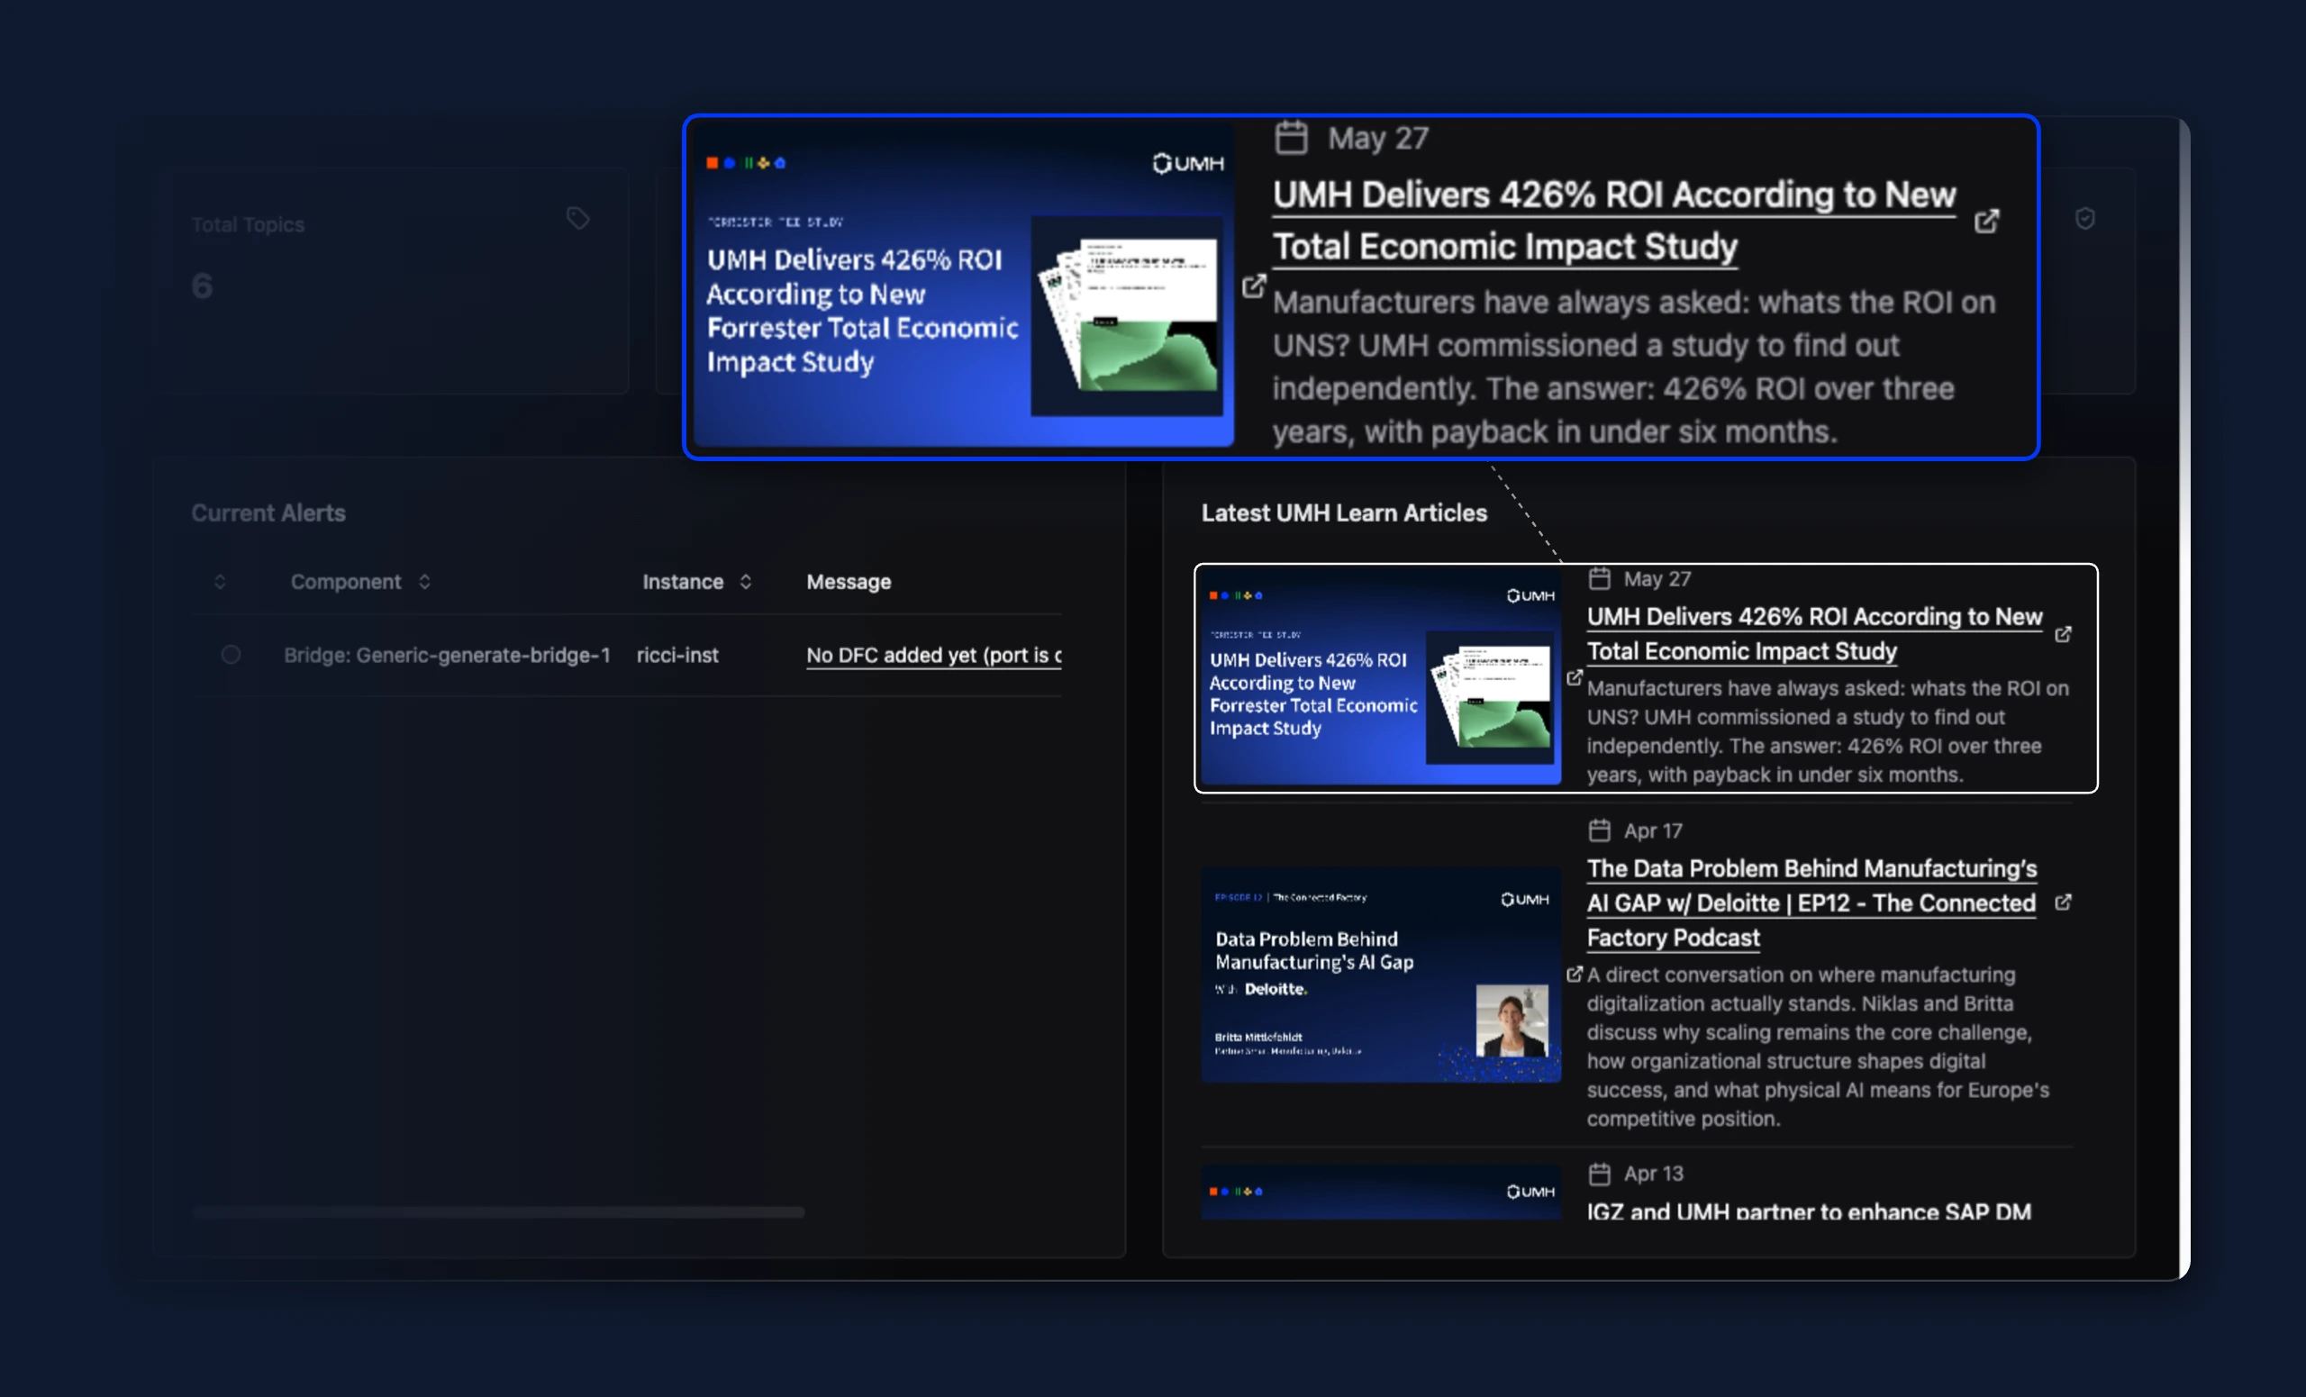Screen dimensions: 2306x1397
Task: Click the 'Manufacturers have always asked' description in the Latest UMH Learn Articles list
Action: click(x=1827, y=730)
